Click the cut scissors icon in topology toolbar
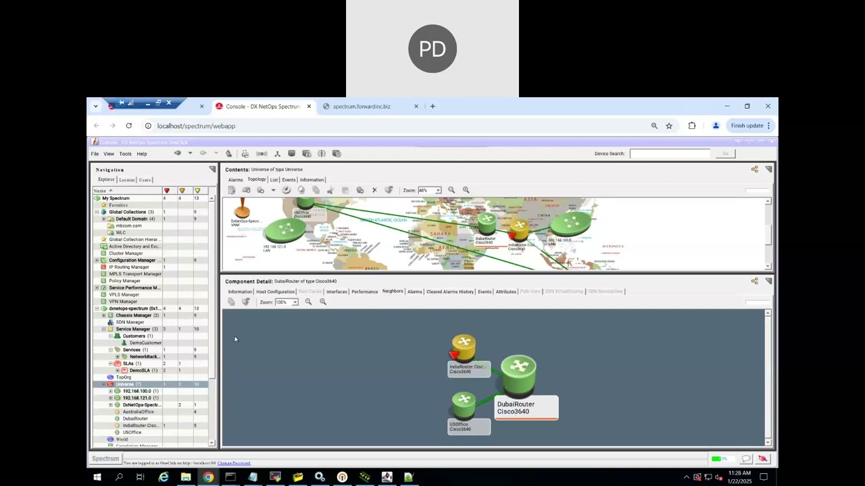Screen dimensions: 865x486 click(x=330, y=190)
